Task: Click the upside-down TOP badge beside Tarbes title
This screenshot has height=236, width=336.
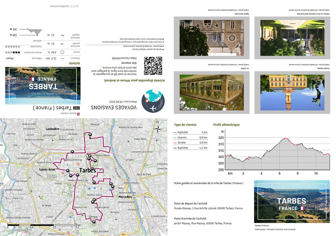Action: click(77, 108)
